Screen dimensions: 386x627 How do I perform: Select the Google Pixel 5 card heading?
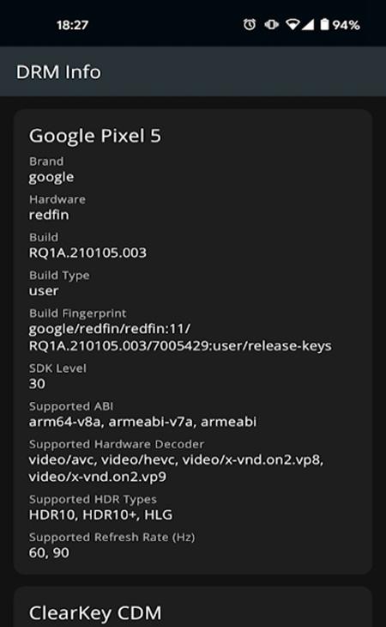95,136
